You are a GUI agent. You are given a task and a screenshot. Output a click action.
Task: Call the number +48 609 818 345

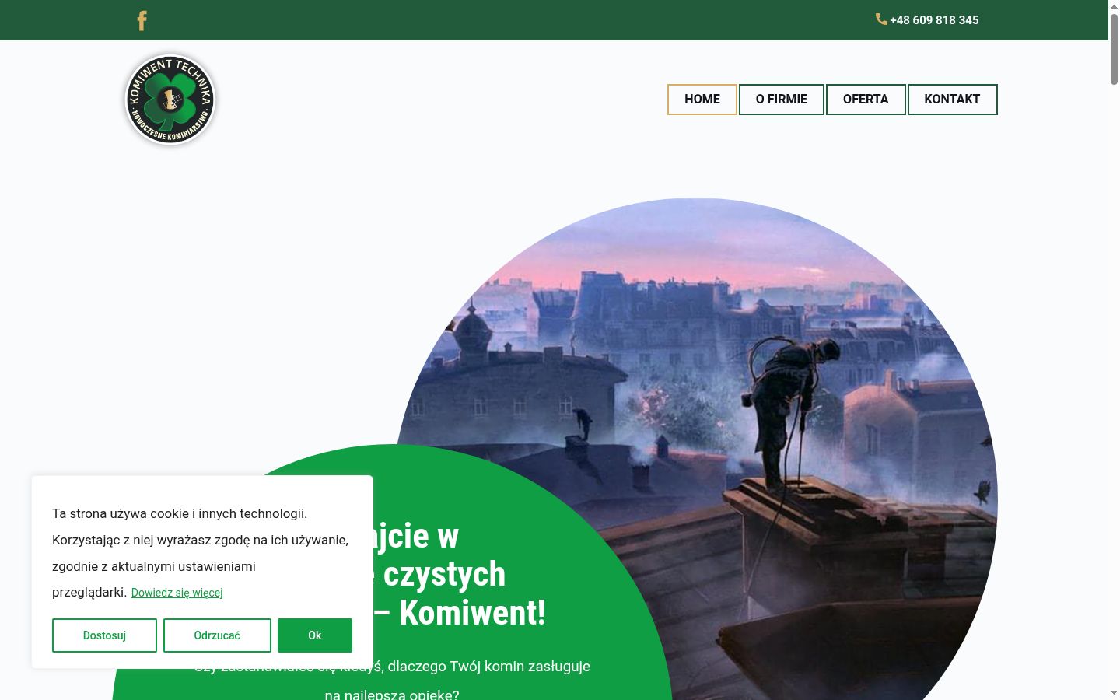pos(934,20)
